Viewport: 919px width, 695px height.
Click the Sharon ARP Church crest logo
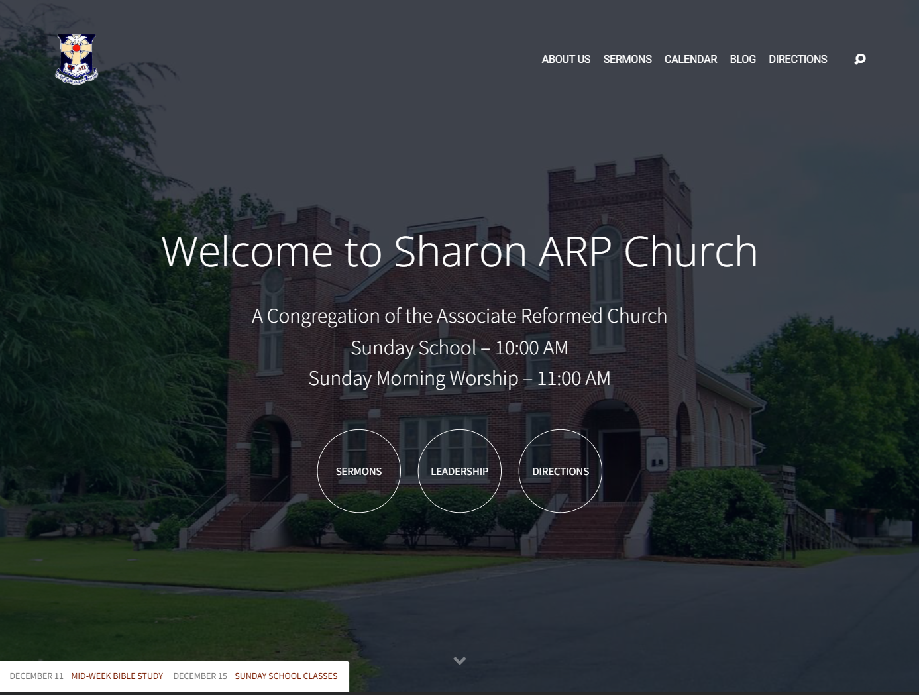coord(76,59)
